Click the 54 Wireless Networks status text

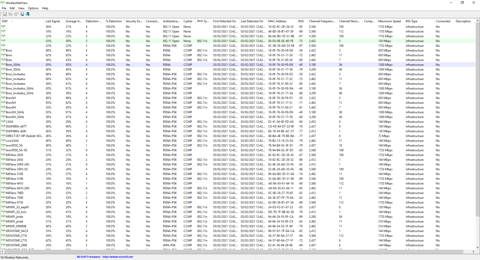pos(14,257)
